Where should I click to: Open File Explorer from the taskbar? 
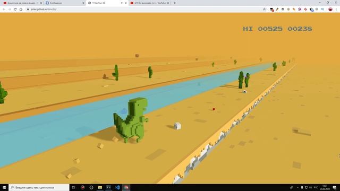100,187
